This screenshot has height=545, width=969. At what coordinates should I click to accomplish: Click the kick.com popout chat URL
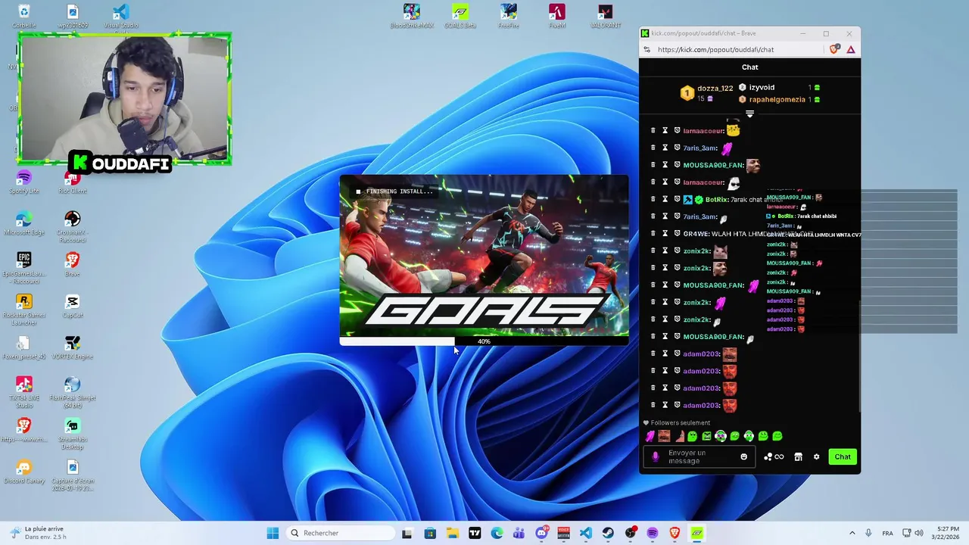click(715, 49)
